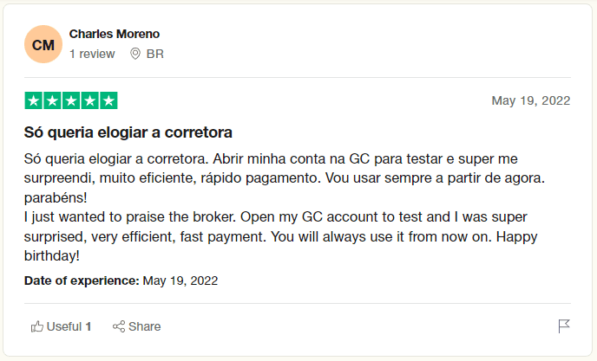Image resolution: width=597 pixels, height=361 pixels.
Task: Open the CM profile avatar
Action: coord(43,44)
